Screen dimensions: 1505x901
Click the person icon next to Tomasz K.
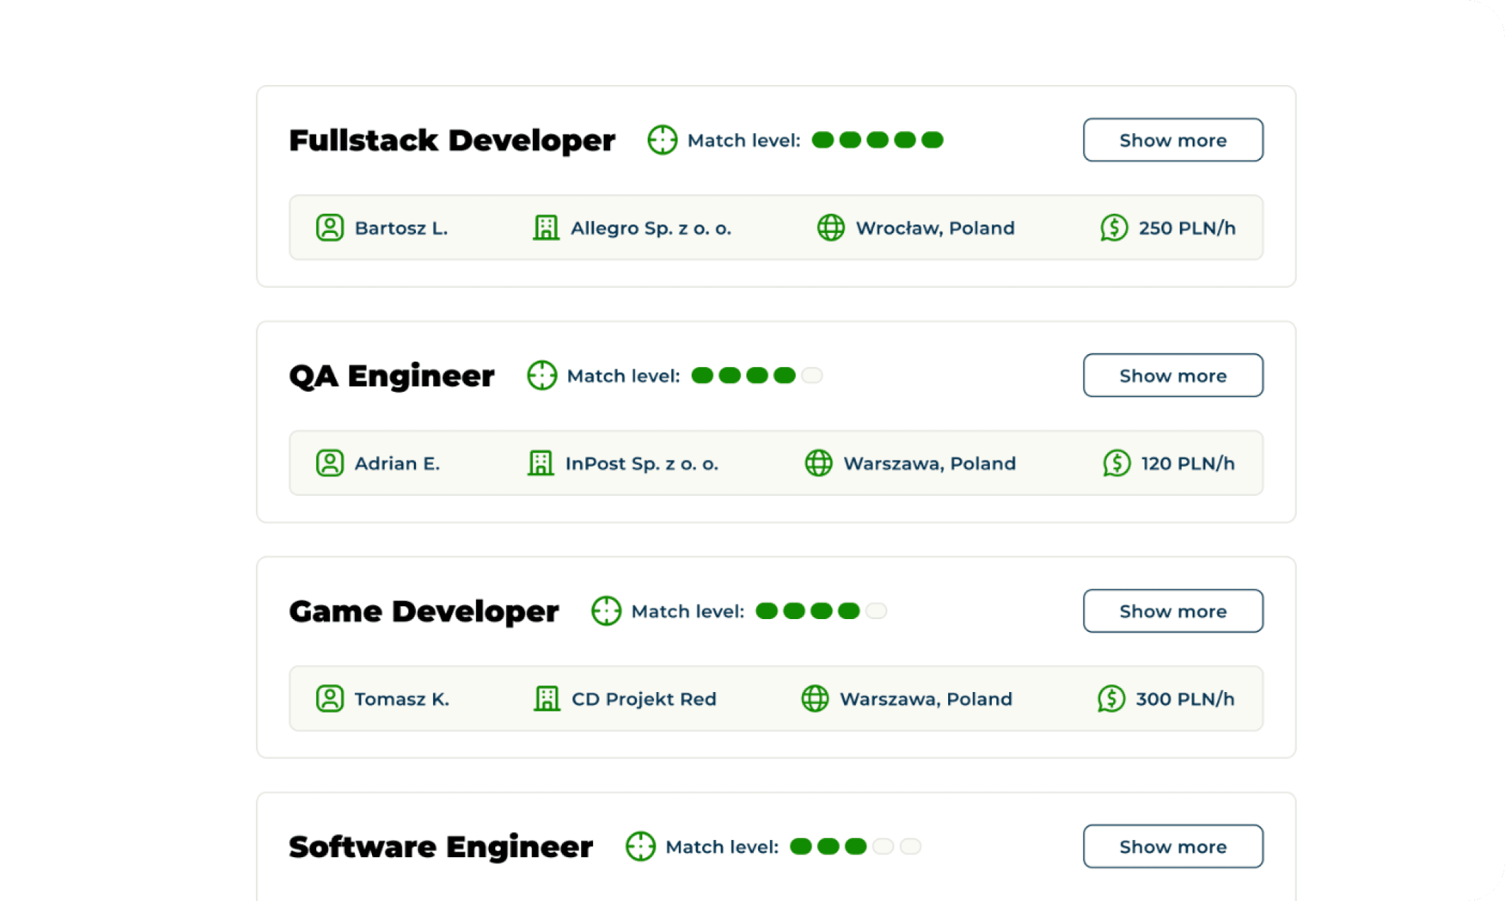pos(329,698)
